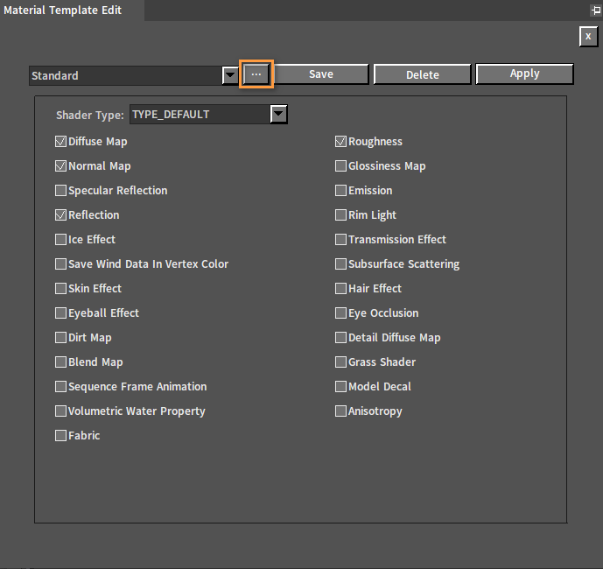This screenshot has height=569, width=603.
Task: Enable Volumetric Water Property
Action: pyautogui.click(x=60, y=411)
